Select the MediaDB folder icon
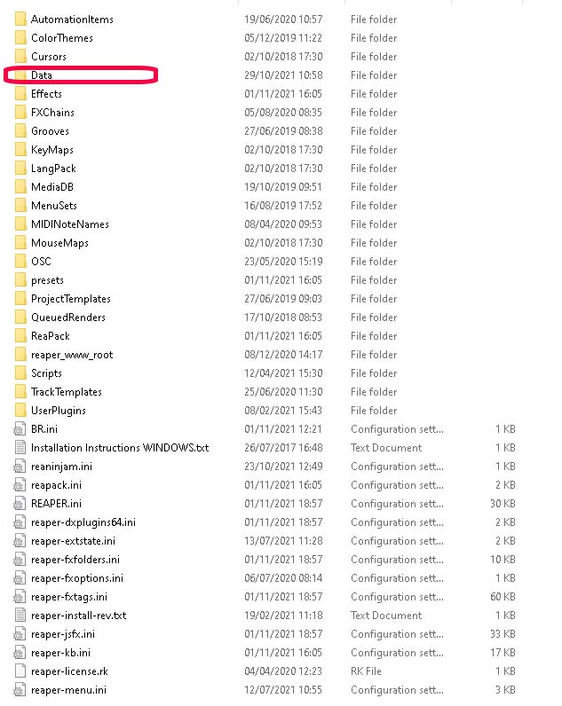The height and width of the screenshot is (706, 562). [x=20, y=187]
